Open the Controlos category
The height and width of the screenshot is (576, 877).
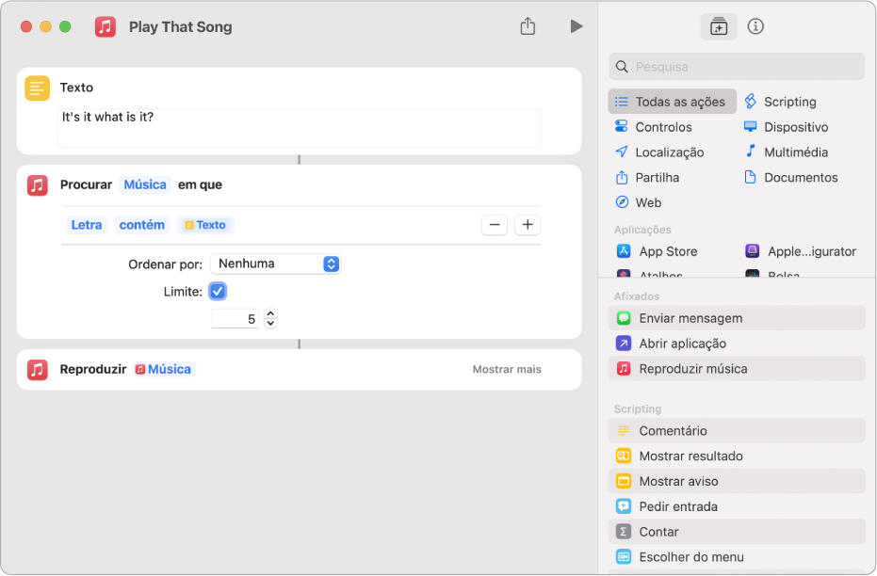click(x=654, y=127)
